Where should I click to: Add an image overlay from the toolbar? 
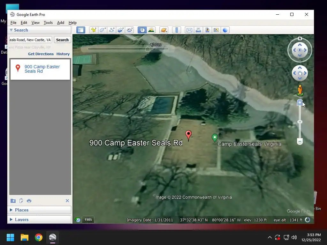pos(120,30)
